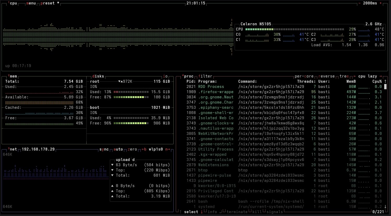The image size is (391, 216).
Task: Toggle network sync scaling
Action: [104, 149]
